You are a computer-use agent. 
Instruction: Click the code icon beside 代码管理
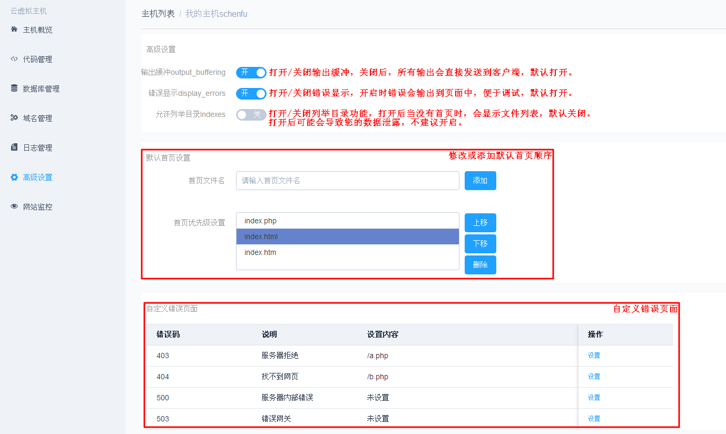(14, 59)
